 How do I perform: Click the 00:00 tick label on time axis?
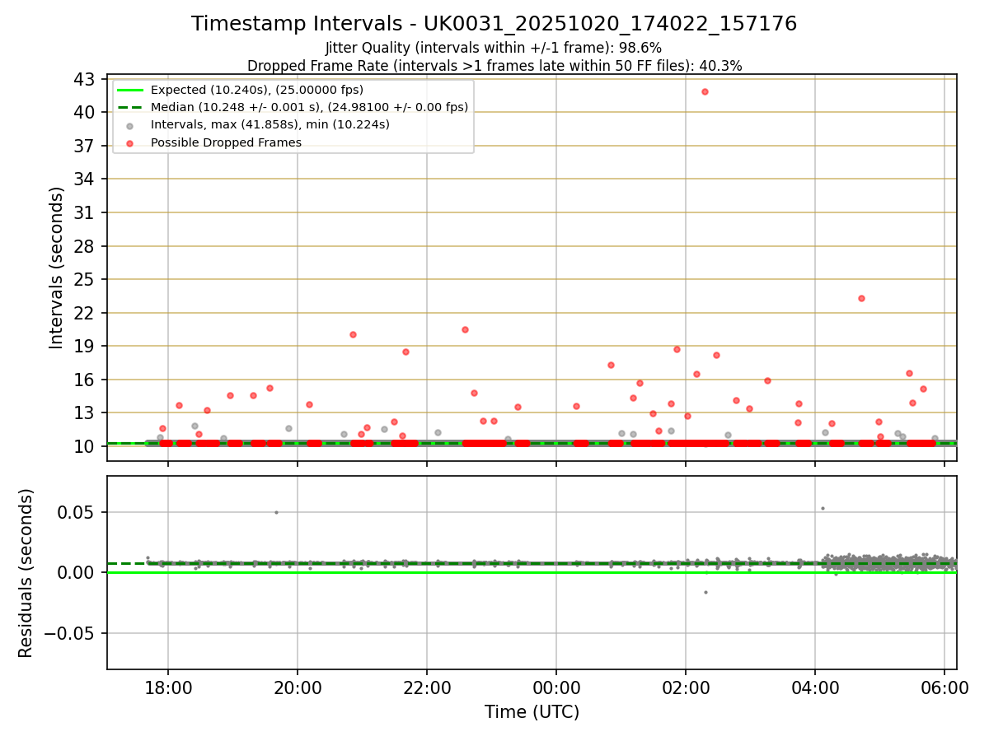556,687
